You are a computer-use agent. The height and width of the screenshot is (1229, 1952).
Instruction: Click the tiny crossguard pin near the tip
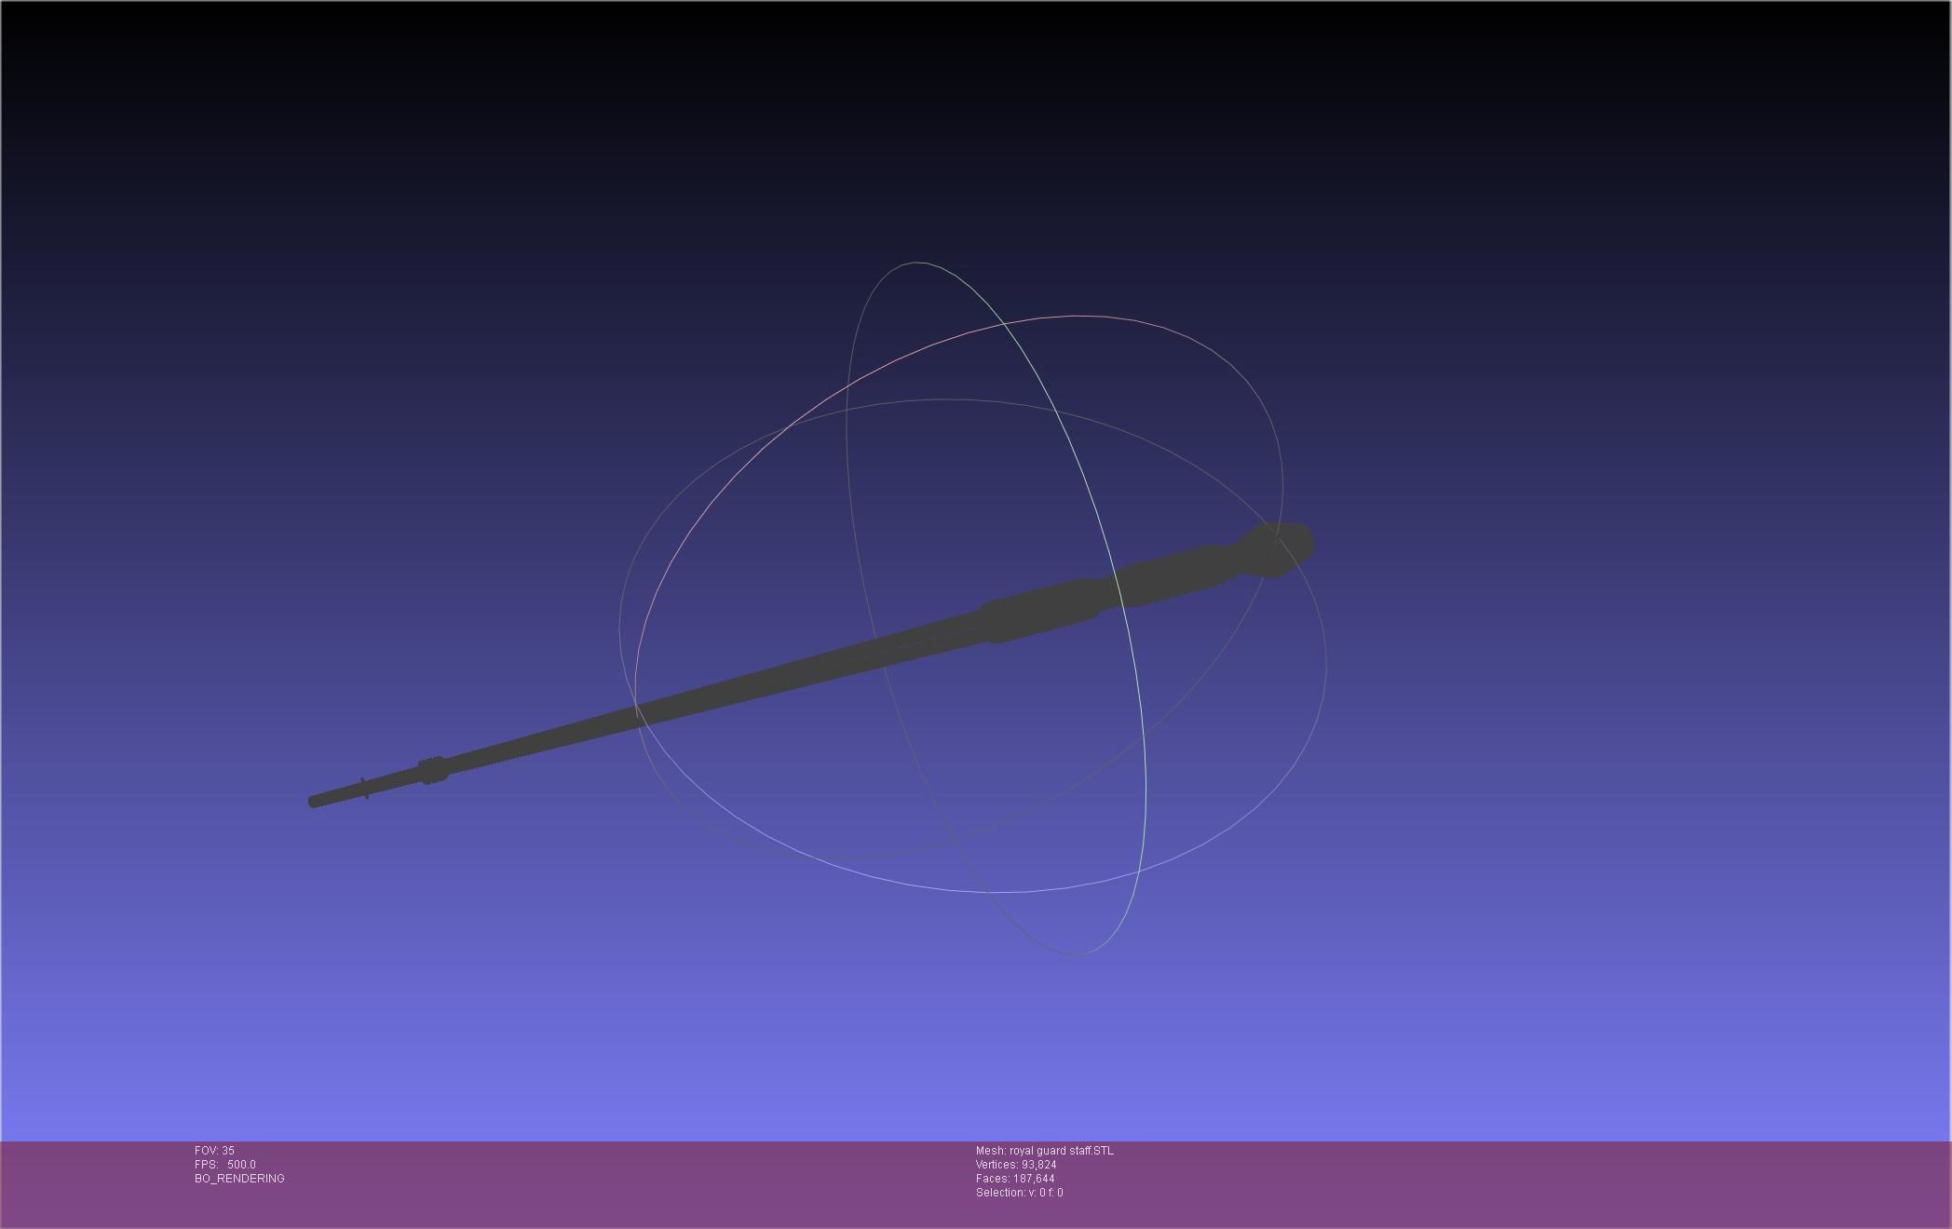coord(364,788)
